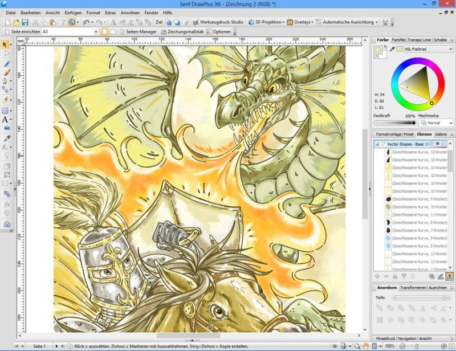Image resolution: width=456 pixels, height=351 pixels.
Task: Save the drawing with the floppy disk icon
Action: [25, 22]
